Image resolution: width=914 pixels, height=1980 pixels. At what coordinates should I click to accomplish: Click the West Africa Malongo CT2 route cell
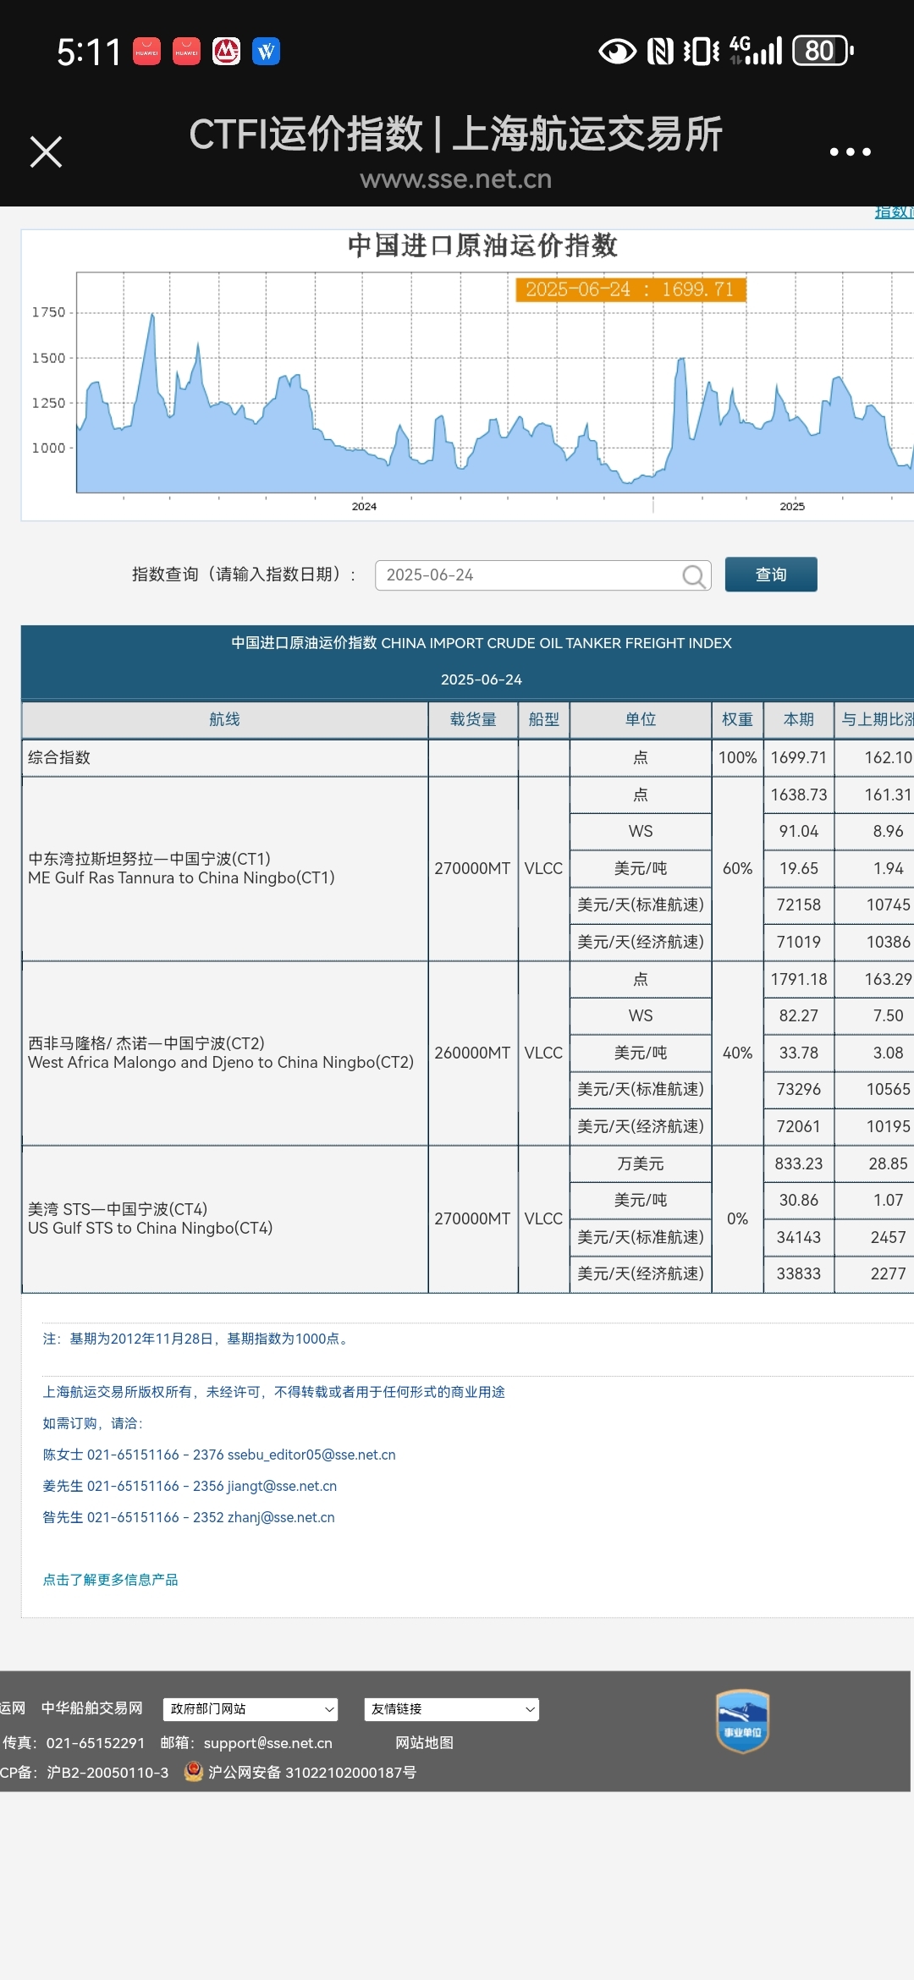click(x=224, y=1053)
